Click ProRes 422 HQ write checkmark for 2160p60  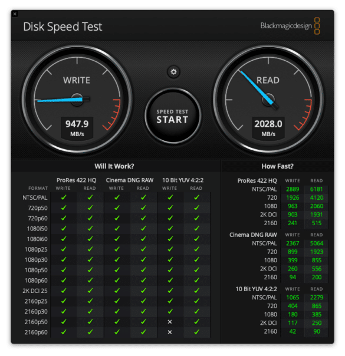click(x=64, y=332)
